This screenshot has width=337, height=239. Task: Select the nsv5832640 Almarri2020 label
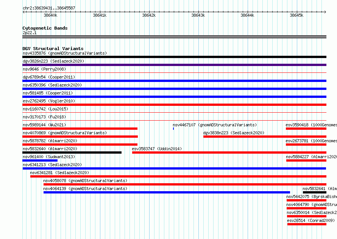(x=50, y=149)
